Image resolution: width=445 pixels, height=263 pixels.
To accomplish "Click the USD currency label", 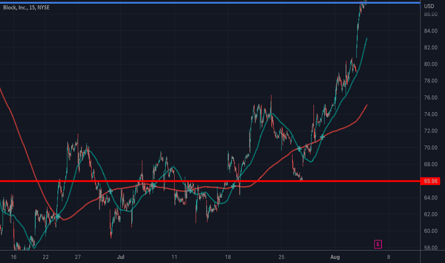I will pyautogui.click(x=429, y=6).
